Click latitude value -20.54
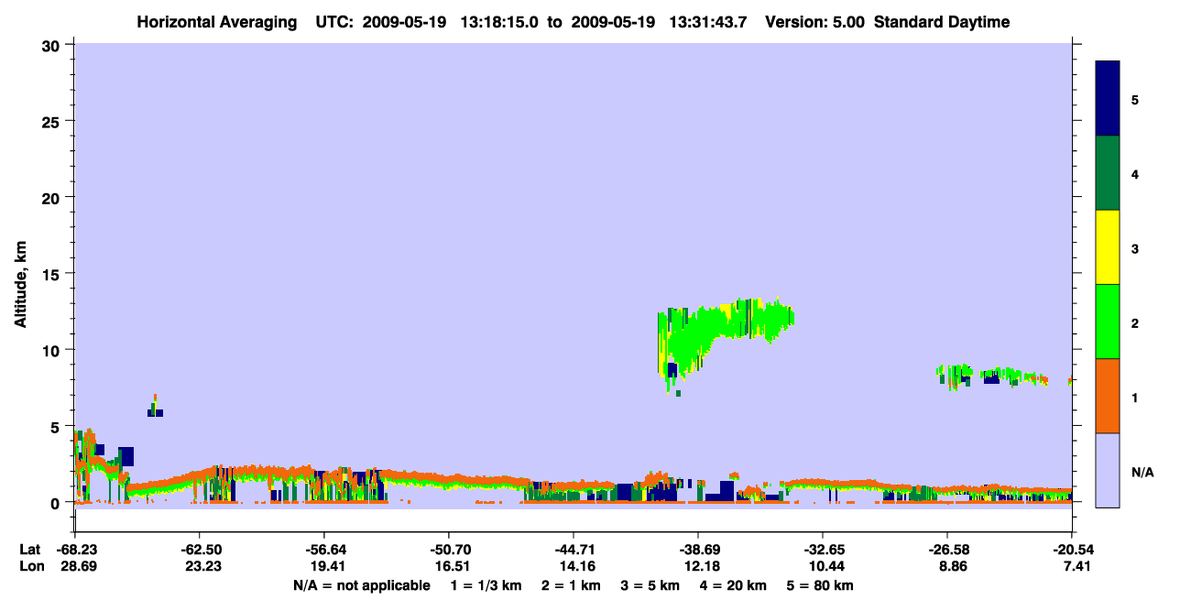The image size is (1191, 611). pyautogui.click(x=1072, y=550)
